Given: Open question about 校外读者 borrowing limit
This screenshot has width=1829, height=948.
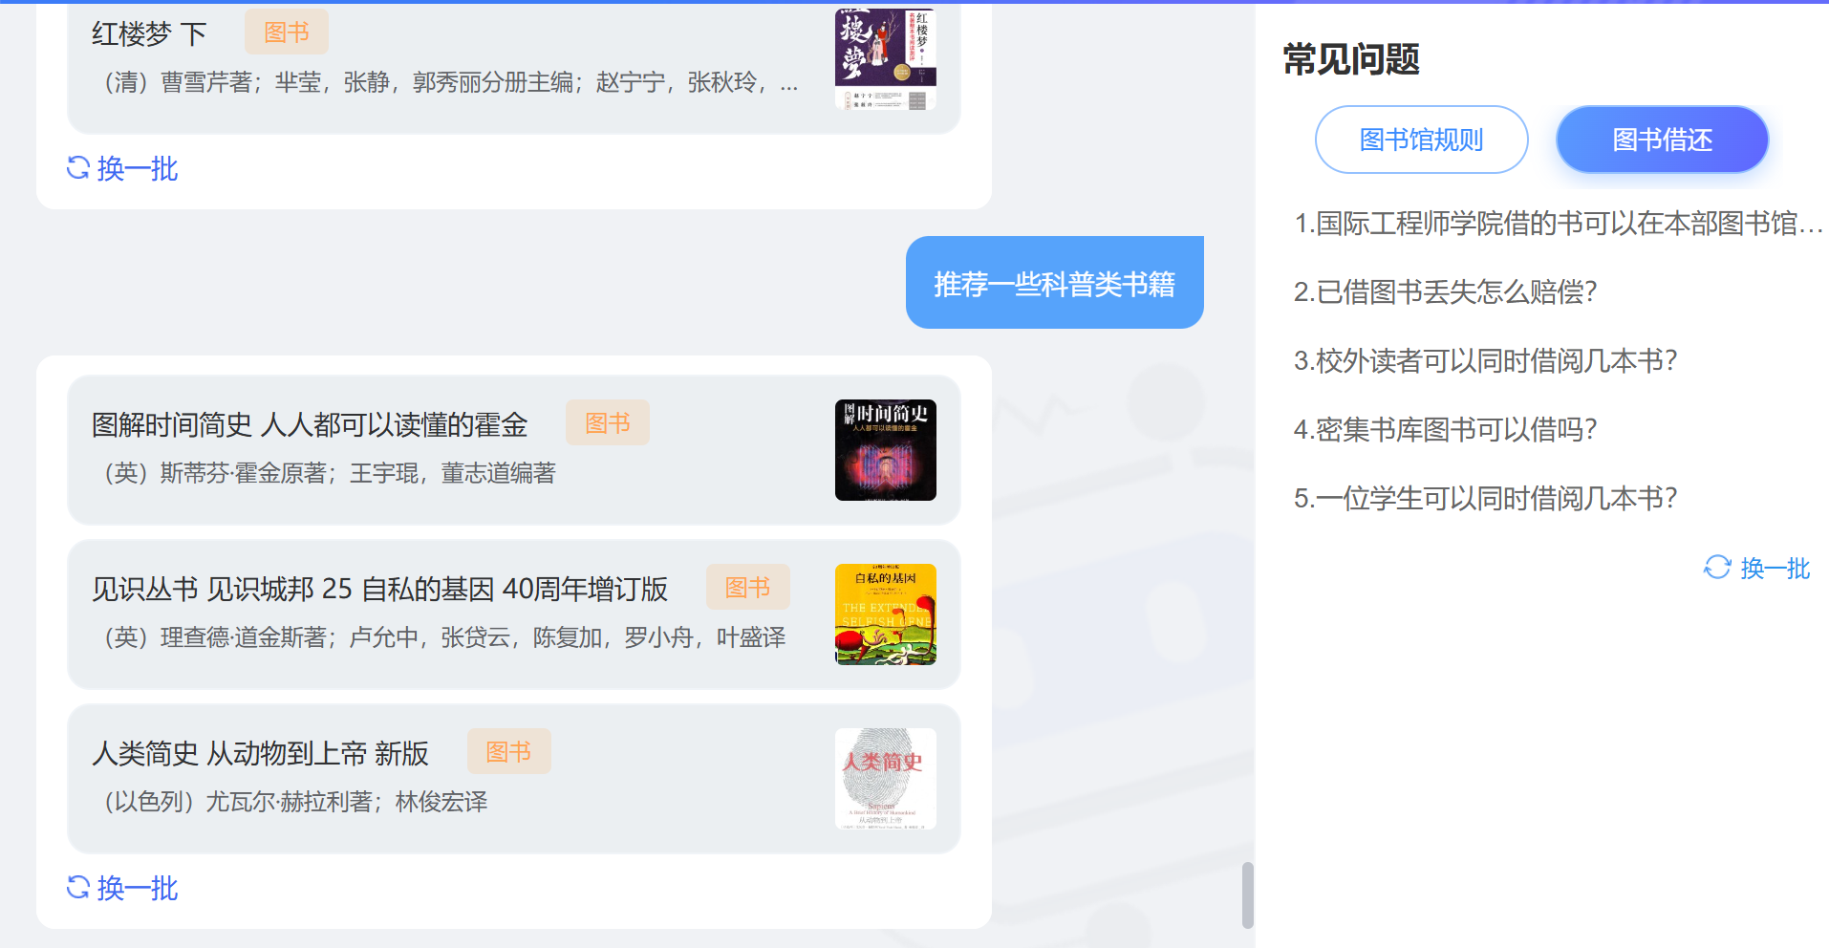Looking at the screenshot, I should 1485,361.
